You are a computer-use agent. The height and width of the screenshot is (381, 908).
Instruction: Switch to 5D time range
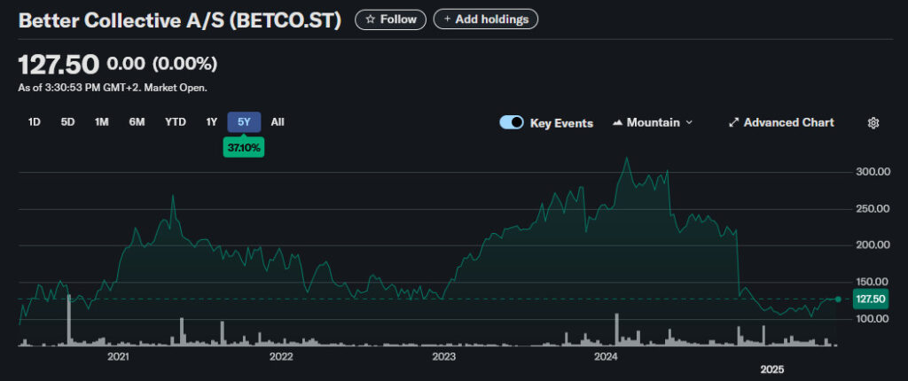click(x=67, y=122)
